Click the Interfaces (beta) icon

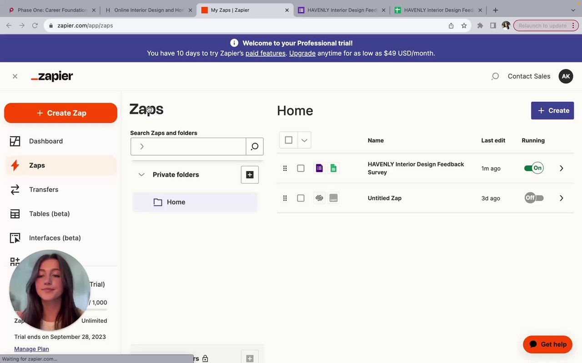coord(15,238)
